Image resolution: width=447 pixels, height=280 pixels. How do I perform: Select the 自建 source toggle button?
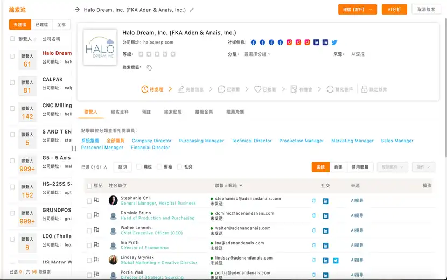point(338,167)
